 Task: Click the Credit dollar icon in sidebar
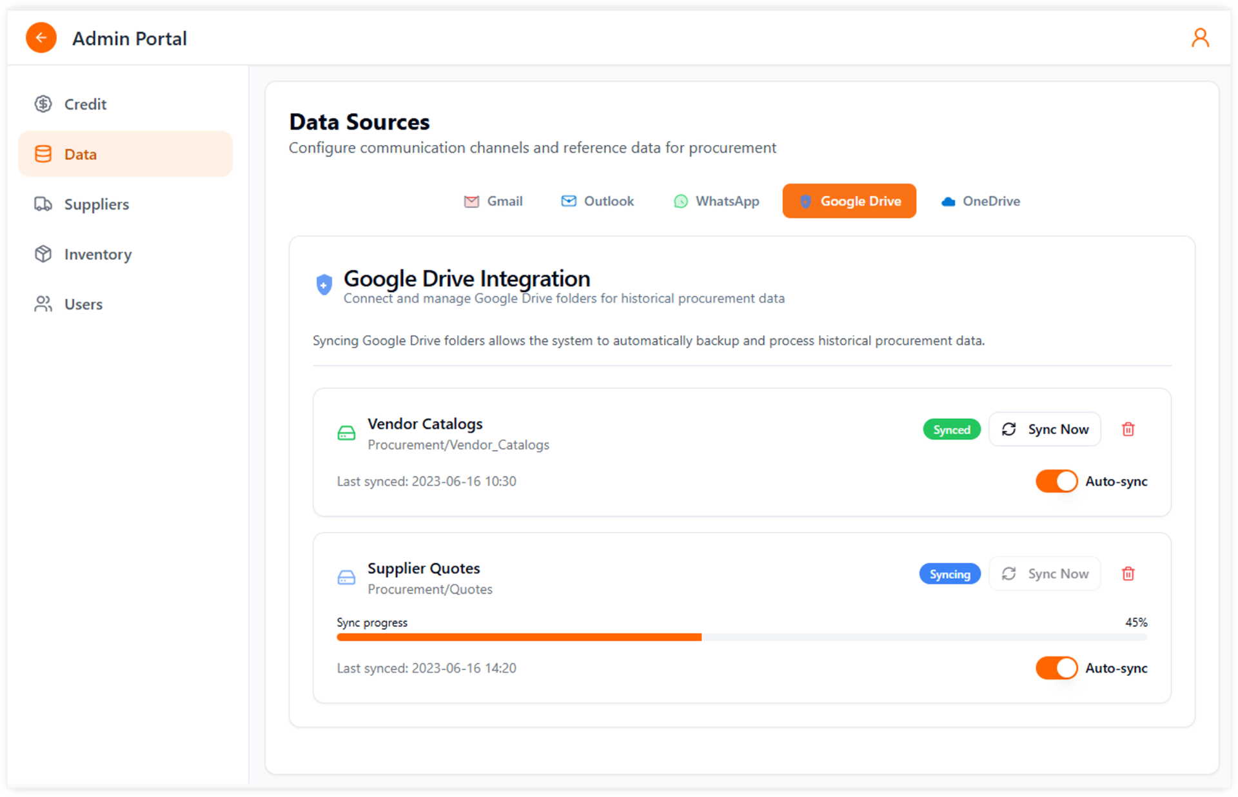pyautogui.click(x=43, y=104)
